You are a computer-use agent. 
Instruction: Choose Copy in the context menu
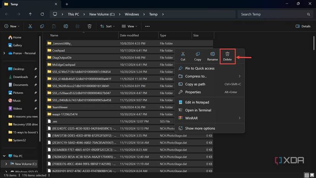198,56
